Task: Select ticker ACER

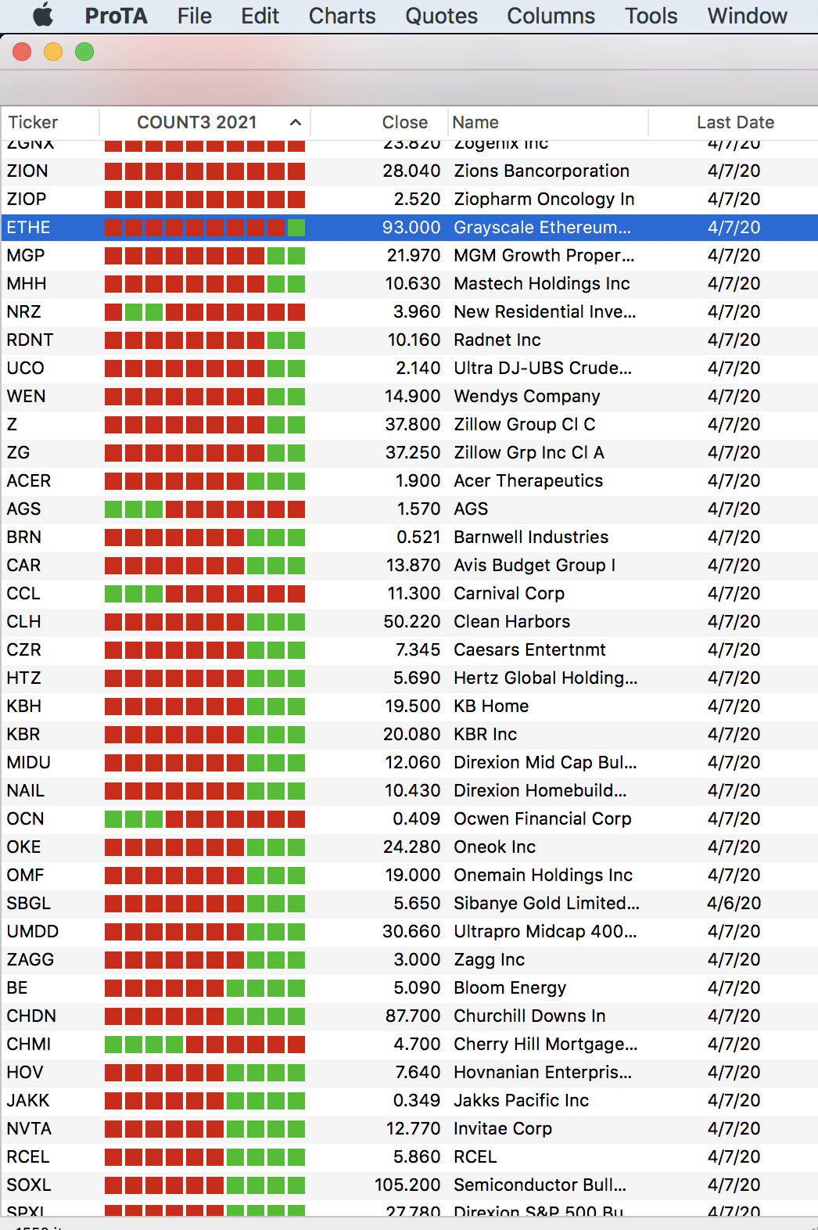Action: (x=29, y=481)
